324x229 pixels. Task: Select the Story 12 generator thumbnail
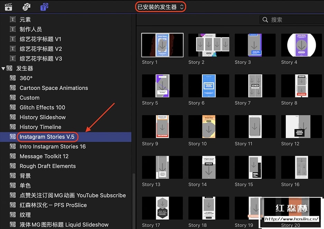pyautogui.click(x=302, y=127)
